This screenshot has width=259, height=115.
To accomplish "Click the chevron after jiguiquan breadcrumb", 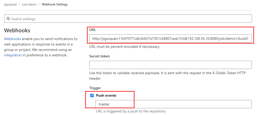I will 19,4.
